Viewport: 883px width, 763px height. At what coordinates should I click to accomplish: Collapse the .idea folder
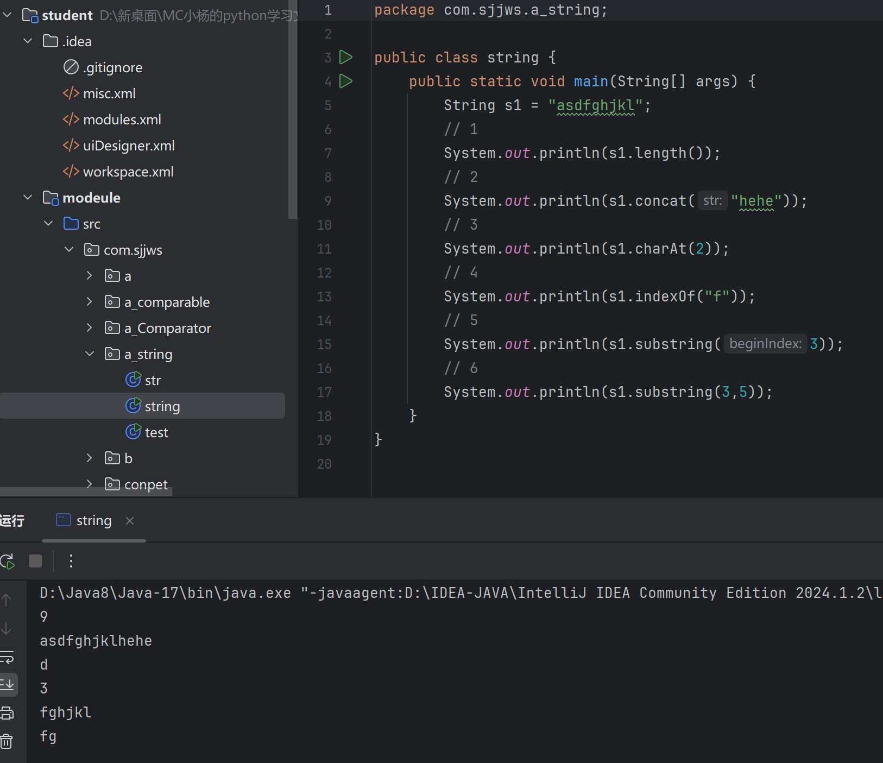28,41
